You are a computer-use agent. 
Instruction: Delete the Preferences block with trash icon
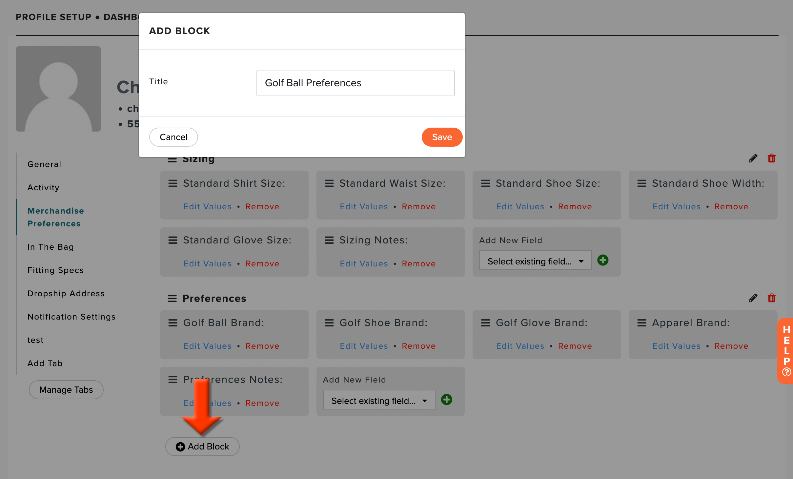point(772,298)
